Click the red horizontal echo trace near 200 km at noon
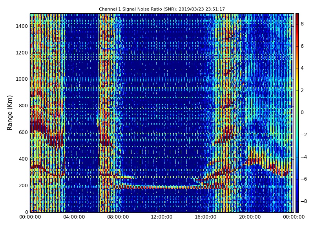Image resolution: width=314 pixels, height=235 pixels. tap(162, 187)
